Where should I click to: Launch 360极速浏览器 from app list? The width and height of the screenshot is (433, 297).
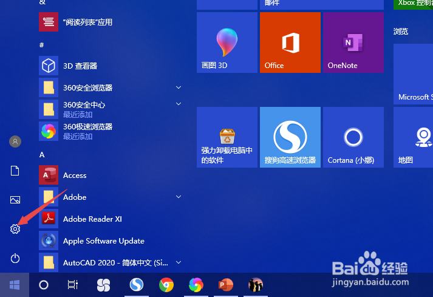(x=111, y=131)
